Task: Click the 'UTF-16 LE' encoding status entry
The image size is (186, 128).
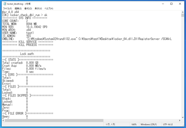Action: tap(168, 124)
